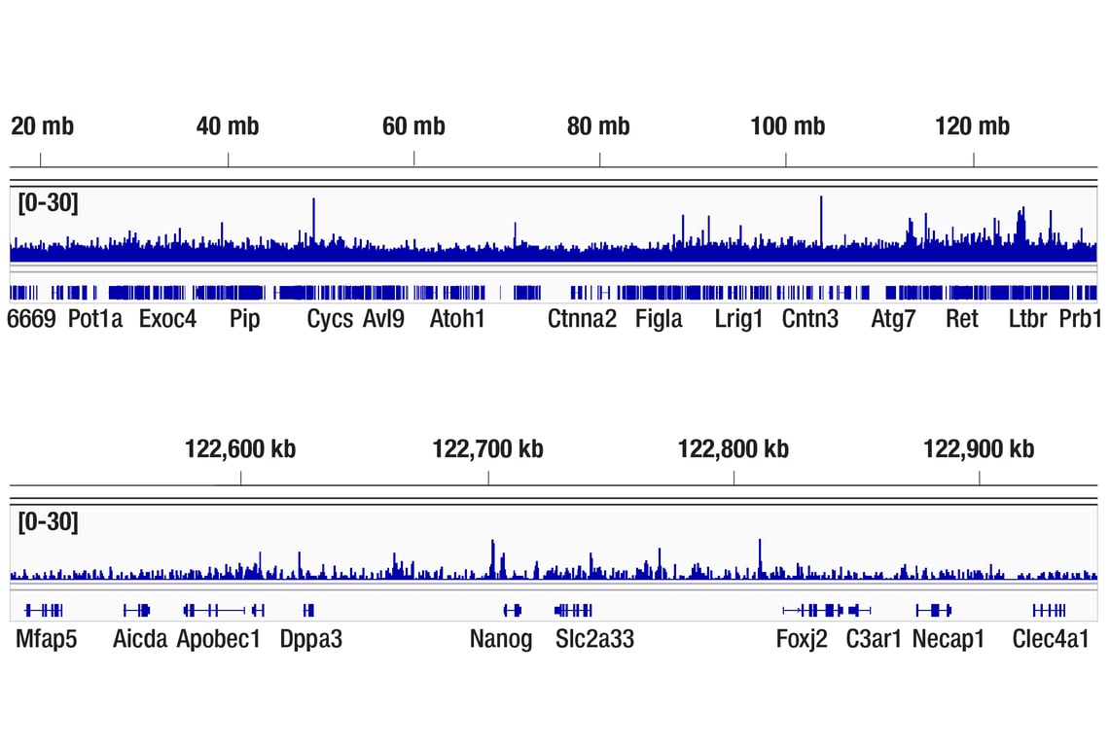Select the 100 mb position on the ruler
This screenshot has width=1110, height=747.
point(786,159)
